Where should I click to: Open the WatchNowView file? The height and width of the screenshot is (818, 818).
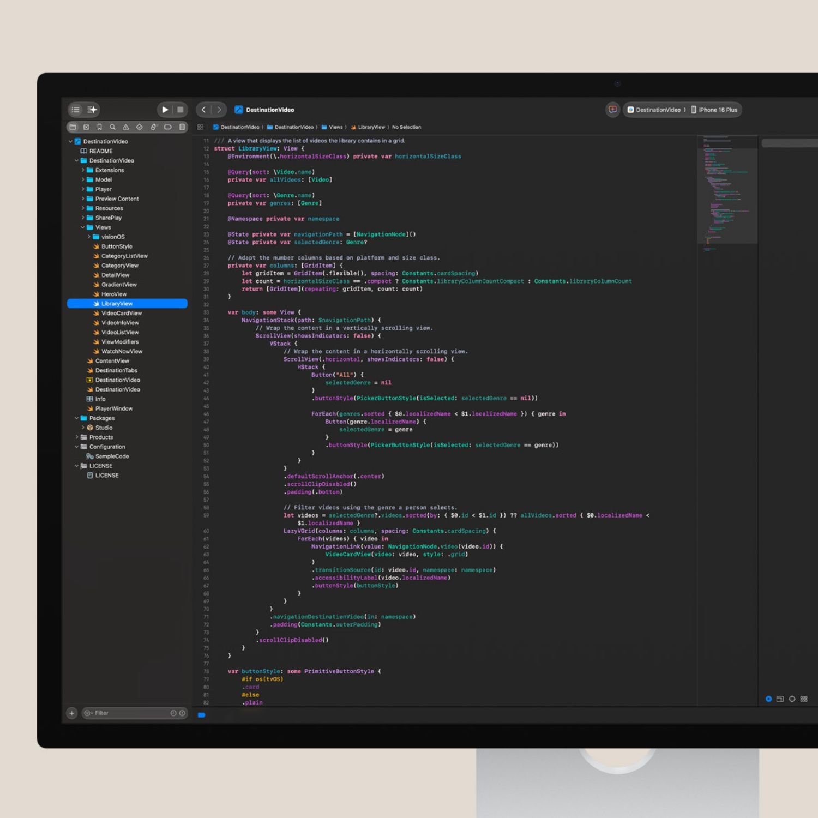point(118,351)
